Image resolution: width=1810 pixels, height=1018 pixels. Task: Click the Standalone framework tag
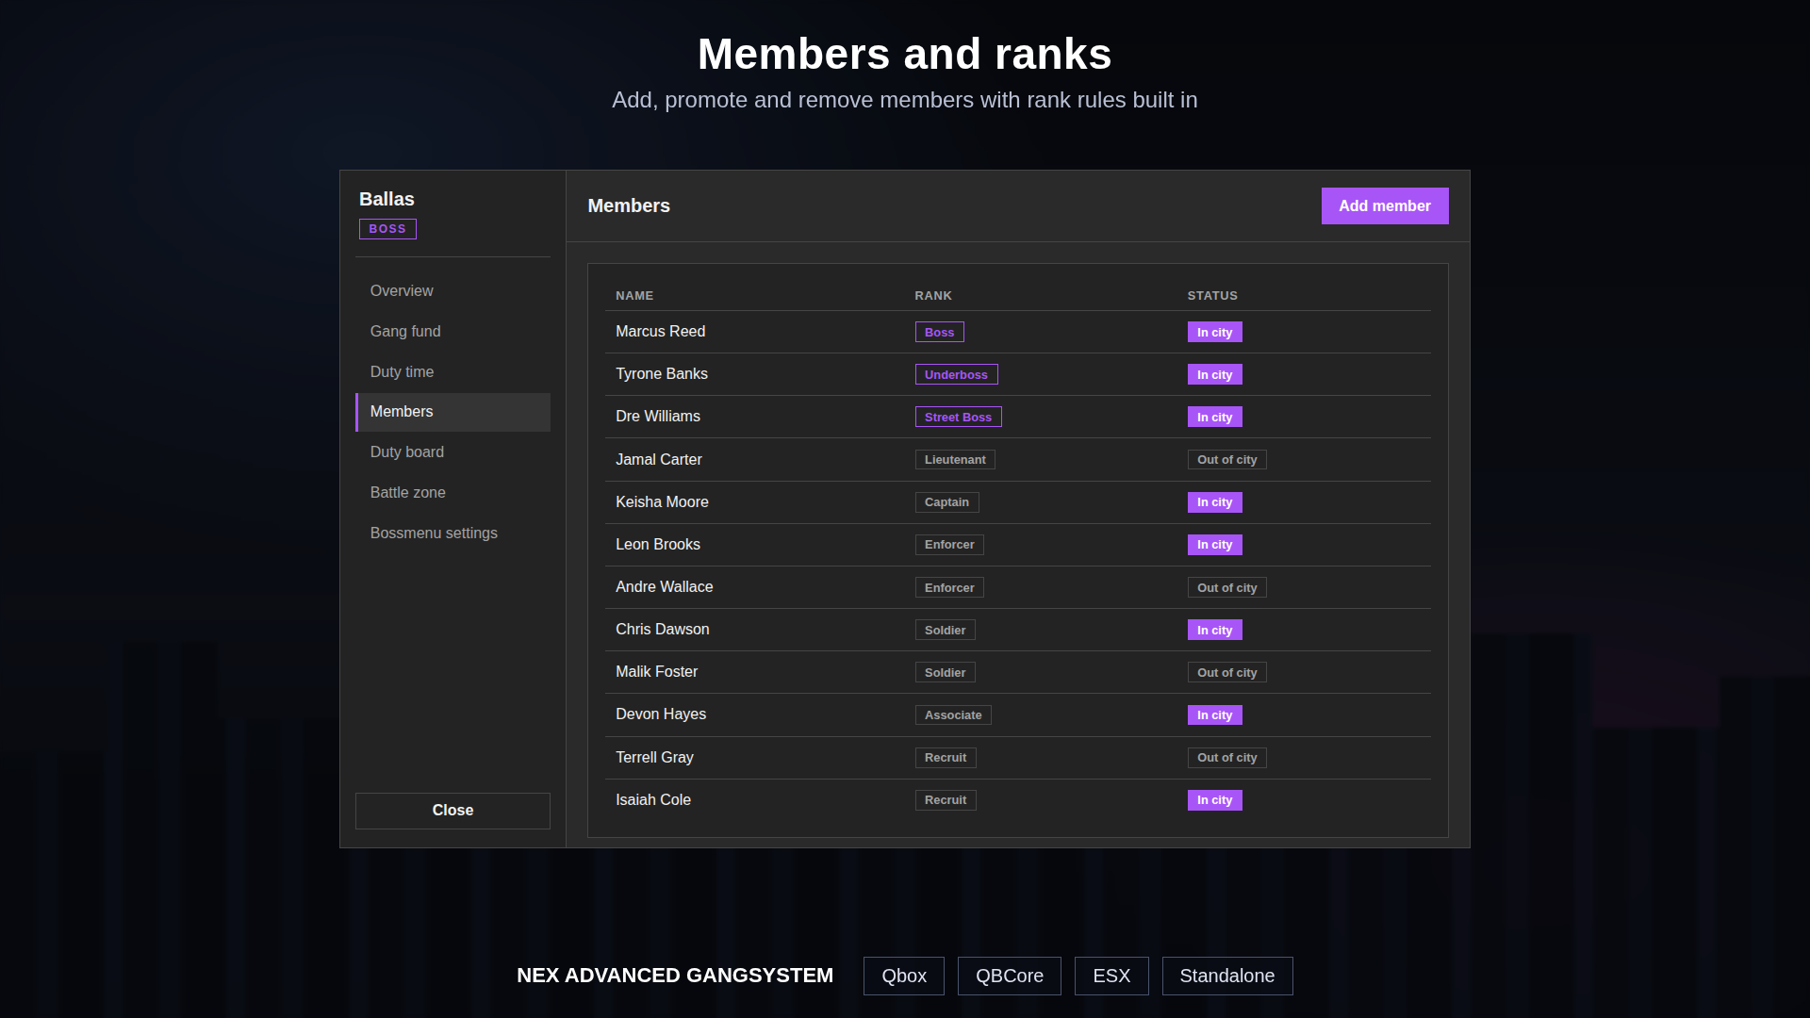pos(1227,976)
